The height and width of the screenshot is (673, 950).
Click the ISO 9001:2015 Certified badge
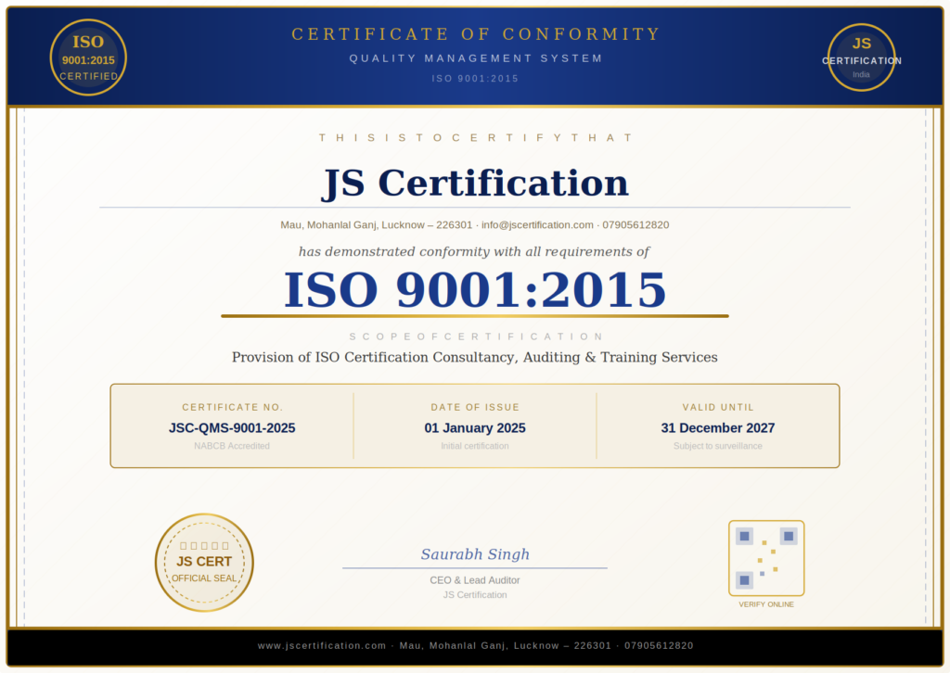[87, 57]
